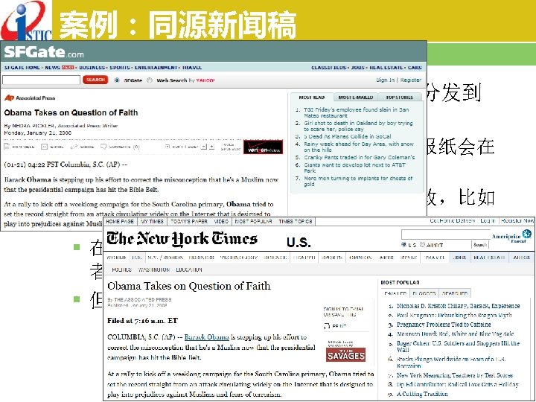Click the NYT Print icon
This screenshot has width=536, height=402.
click(327, 326)
